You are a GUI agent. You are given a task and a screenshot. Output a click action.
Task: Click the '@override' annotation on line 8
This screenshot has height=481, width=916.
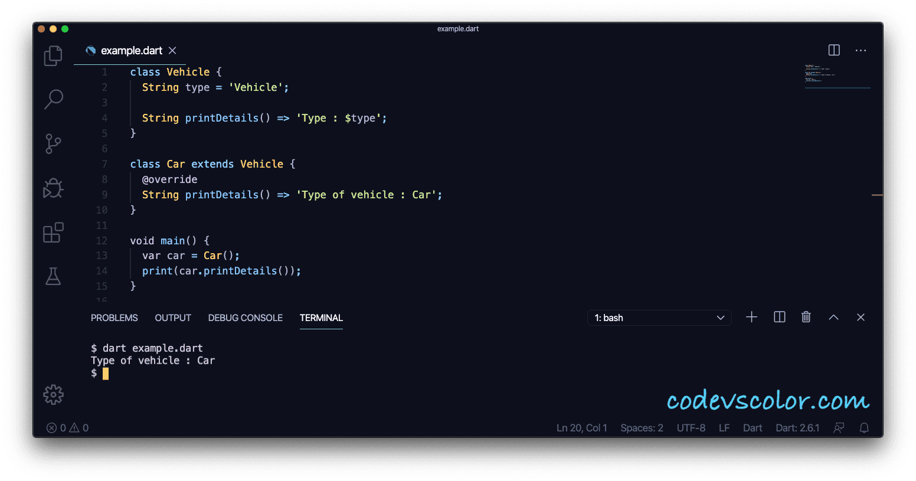170,179
